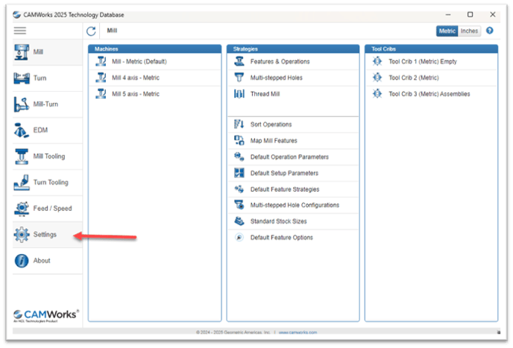
Task: Open Default Operation Parameters text
Action: (289, 157)
